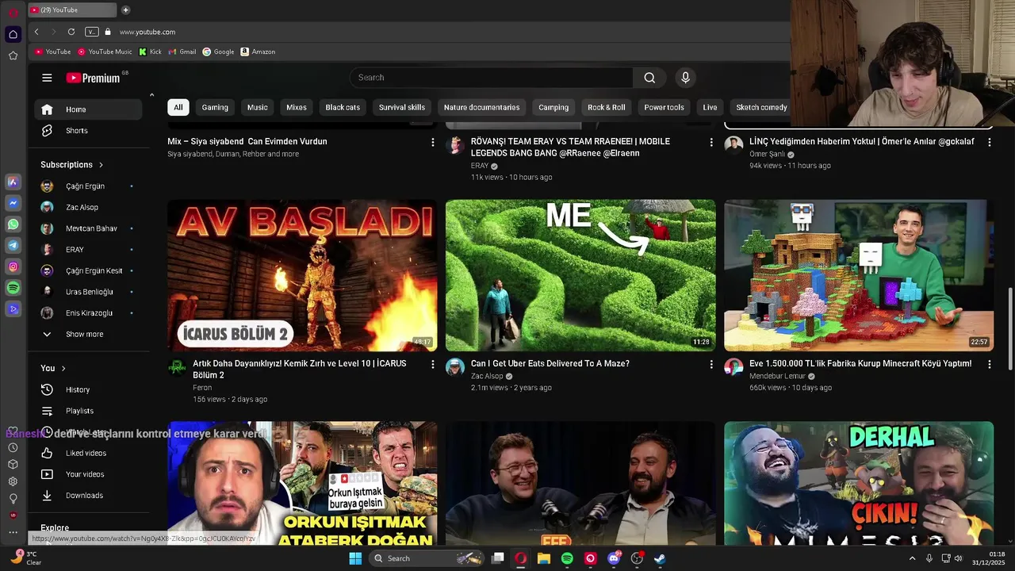Select the All filter chip
Viewport: 1015px width, 571px height.
pos(178,107)
